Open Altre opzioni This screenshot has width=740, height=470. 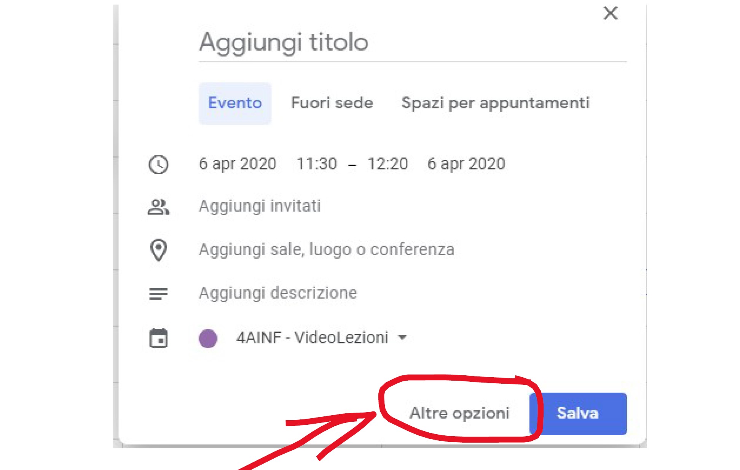459,413
